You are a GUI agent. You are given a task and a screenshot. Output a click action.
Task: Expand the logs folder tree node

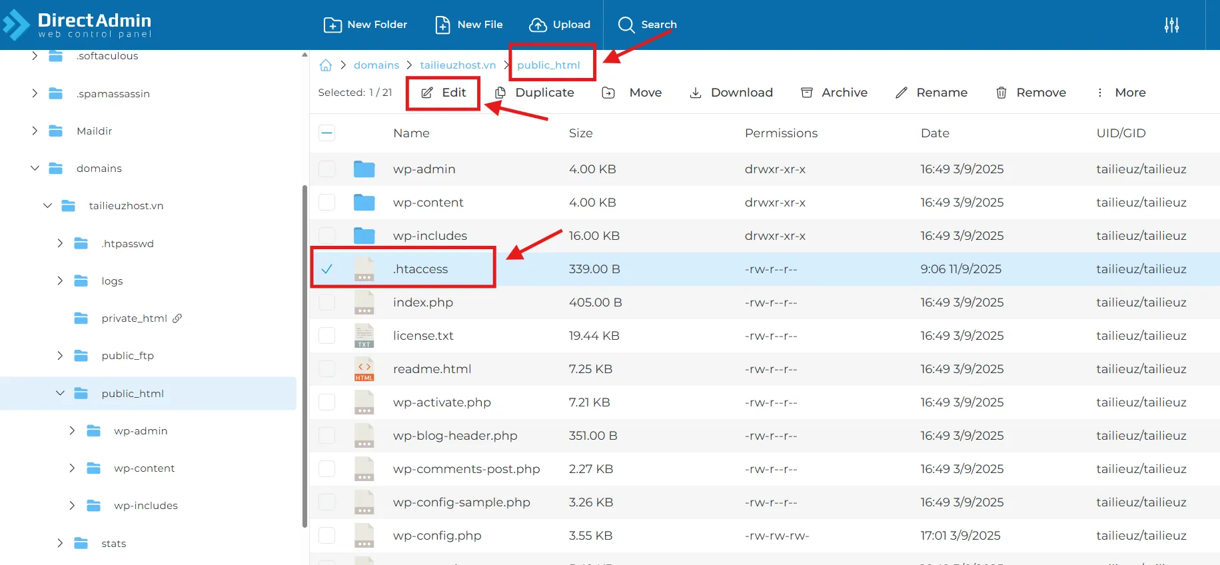(x=60, y=281)
